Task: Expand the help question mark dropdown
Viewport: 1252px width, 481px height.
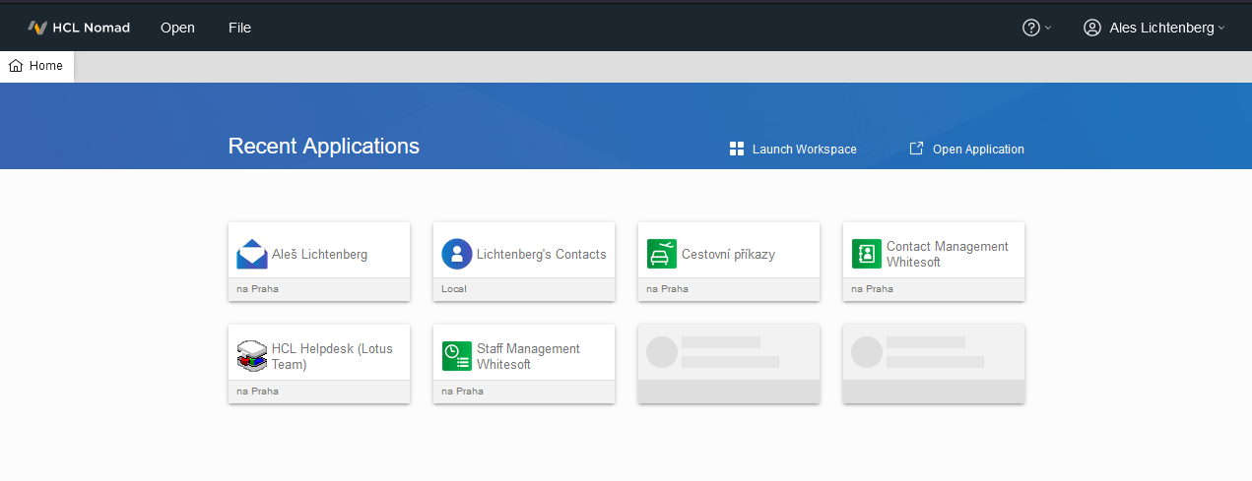Action: click(1036, 28)
